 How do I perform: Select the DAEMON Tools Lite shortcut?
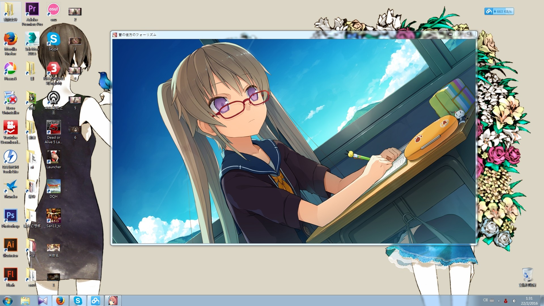click(10, 157)
